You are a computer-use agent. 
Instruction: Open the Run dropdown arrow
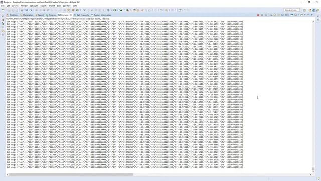(x=117, y=10)
